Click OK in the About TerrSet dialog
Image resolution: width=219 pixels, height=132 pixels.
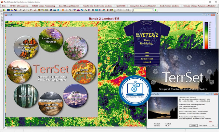coord(213,126)
